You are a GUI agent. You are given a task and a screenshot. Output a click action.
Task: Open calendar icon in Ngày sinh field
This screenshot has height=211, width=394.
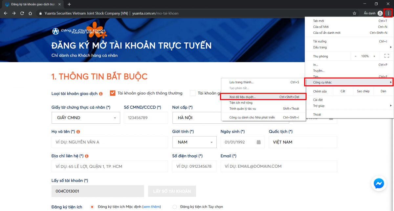click(x=258, y=142)
